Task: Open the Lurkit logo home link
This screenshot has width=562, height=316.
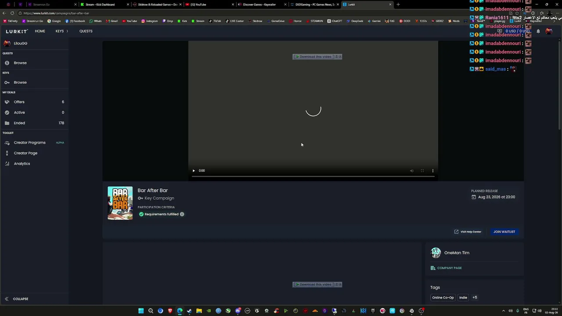Action: [x=17, y=31]
